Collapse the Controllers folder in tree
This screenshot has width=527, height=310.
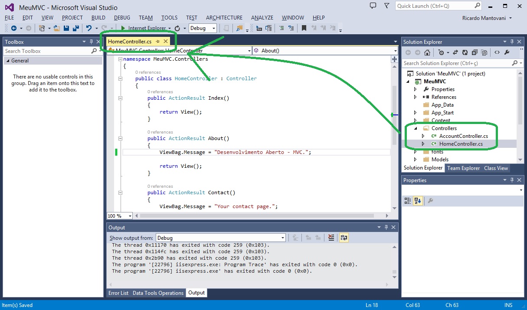[x=415, y=128]
